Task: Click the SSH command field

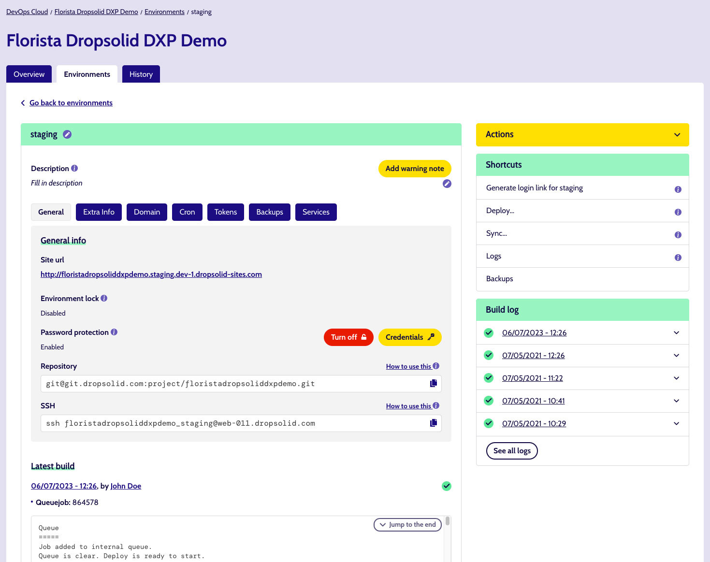Action: (x=241, y=423)
